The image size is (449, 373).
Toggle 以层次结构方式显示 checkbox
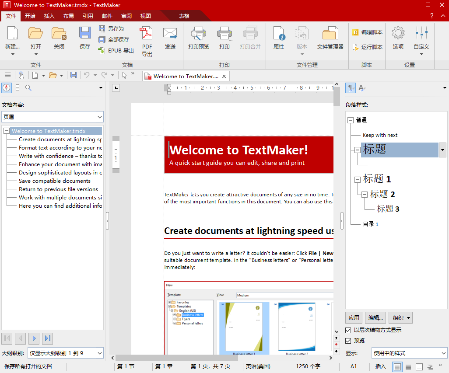(x=348, y=330)
